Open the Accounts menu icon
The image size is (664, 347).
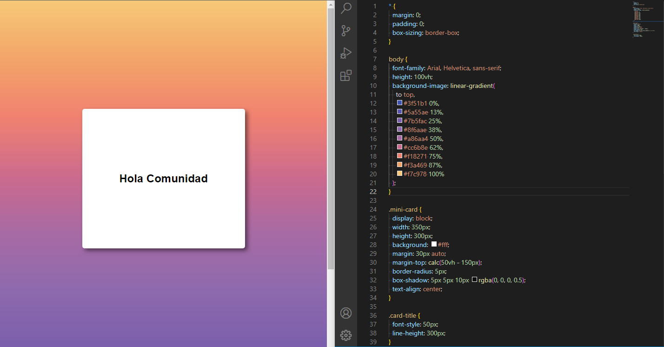click(346, 313)
